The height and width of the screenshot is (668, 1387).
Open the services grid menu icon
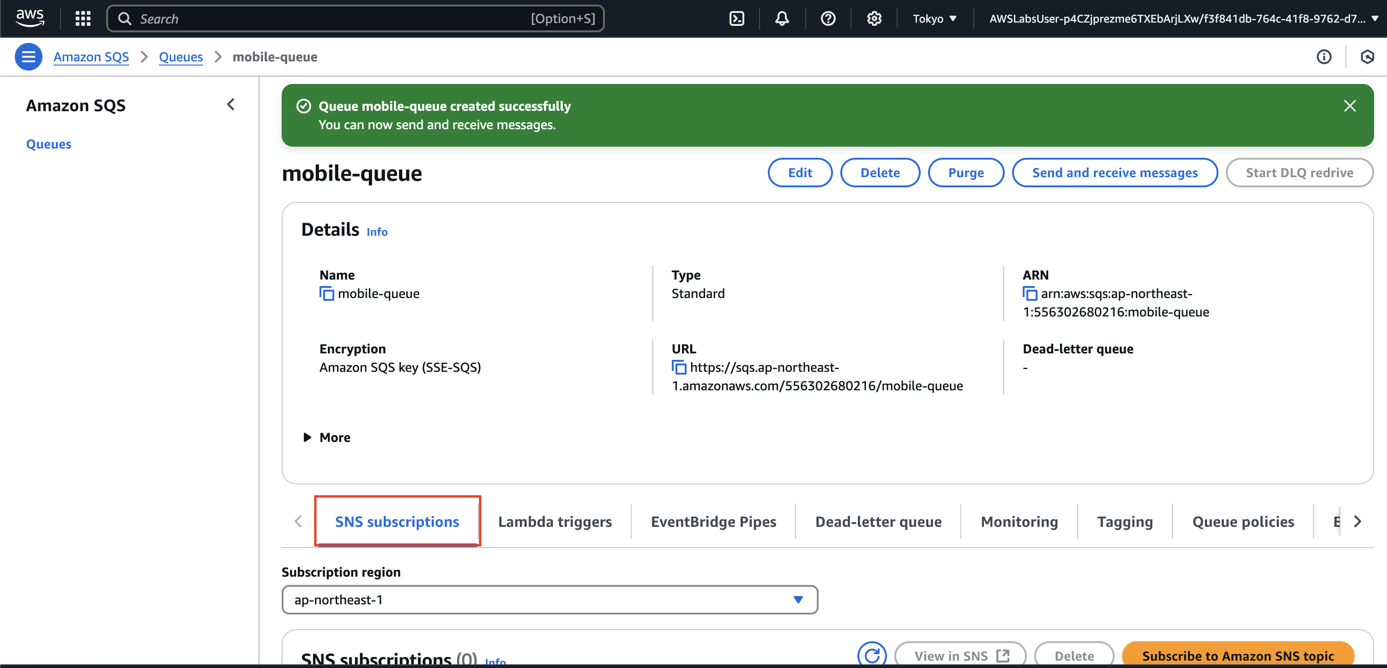83,19
